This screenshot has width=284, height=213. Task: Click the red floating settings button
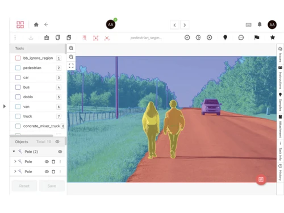tap(261, 179)
